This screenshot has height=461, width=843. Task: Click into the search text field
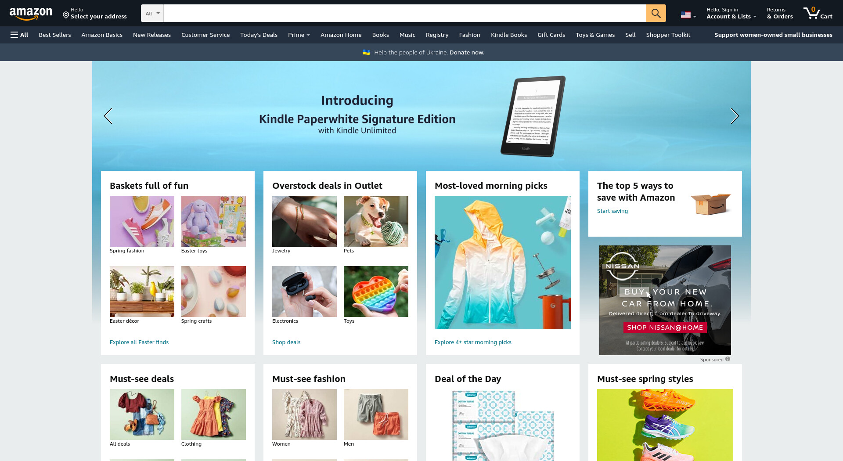(x=405, y=13)
